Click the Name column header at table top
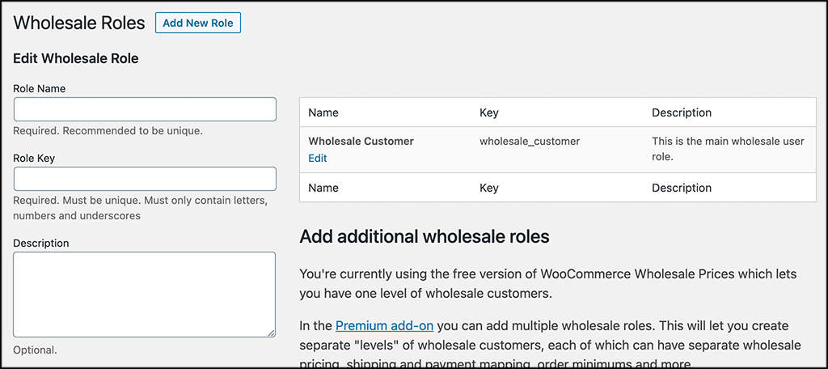 click(323, 112)
